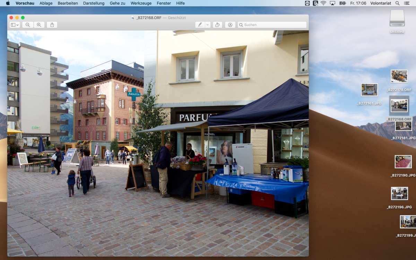Rotate the image with the rotate button
416x260 pixels.
tap(217, 25)
